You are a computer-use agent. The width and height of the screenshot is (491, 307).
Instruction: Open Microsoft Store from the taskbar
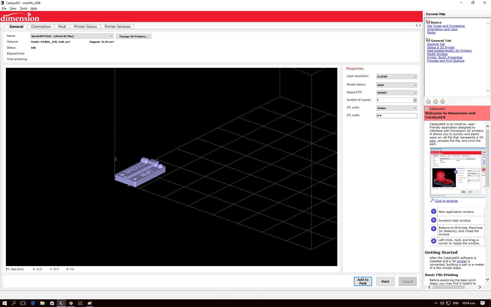coord(52,303)
